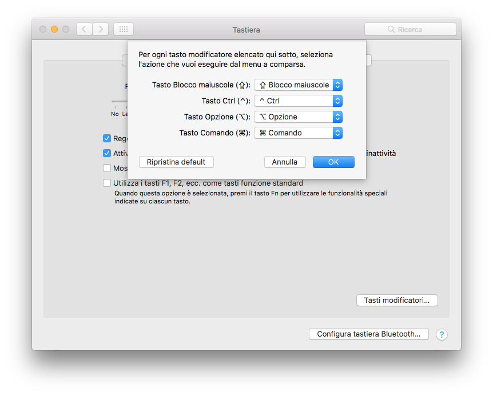Enable the F1, F2 standard function keys checkbox
The width and height of the screenshot is (493, 396).
point(107,183)
